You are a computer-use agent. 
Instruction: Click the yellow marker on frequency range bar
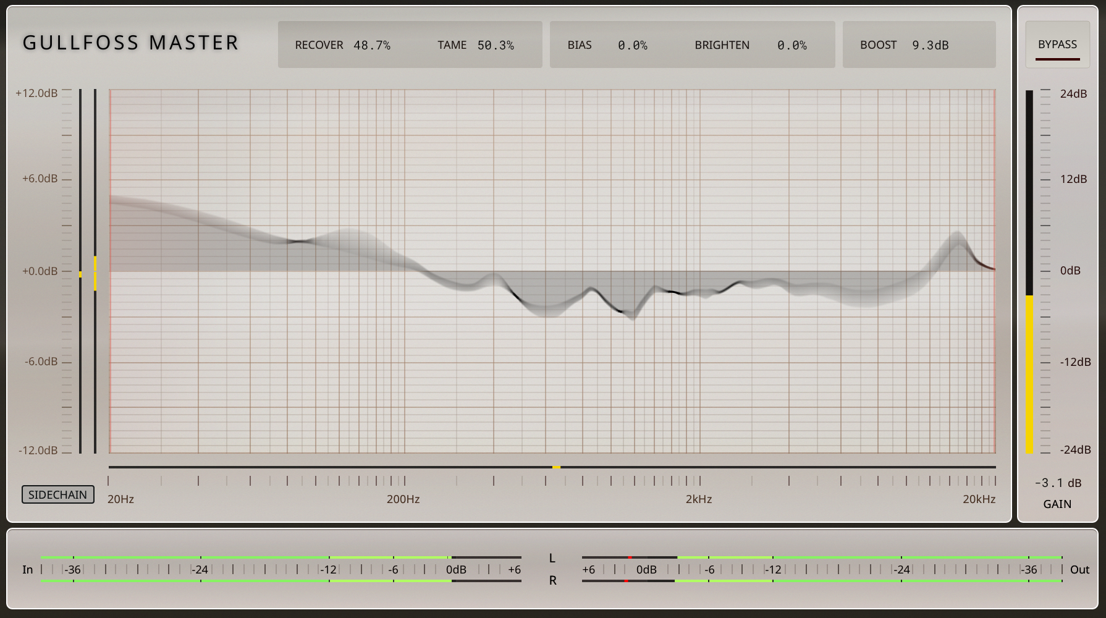(x=556, y=467)
